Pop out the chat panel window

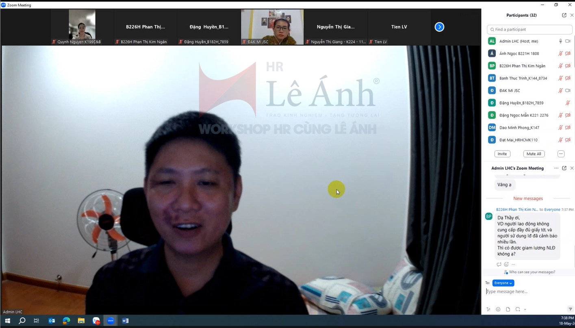(x=564, y=168)
